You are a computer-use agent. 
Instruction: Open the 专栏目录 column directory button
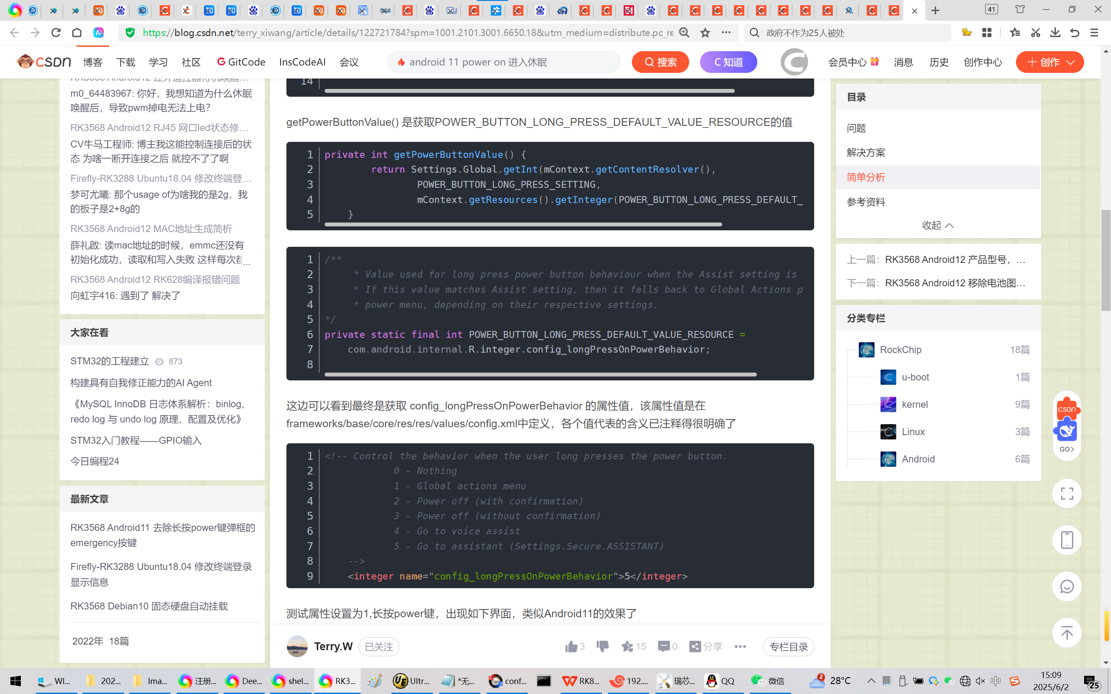coord(788,647)
